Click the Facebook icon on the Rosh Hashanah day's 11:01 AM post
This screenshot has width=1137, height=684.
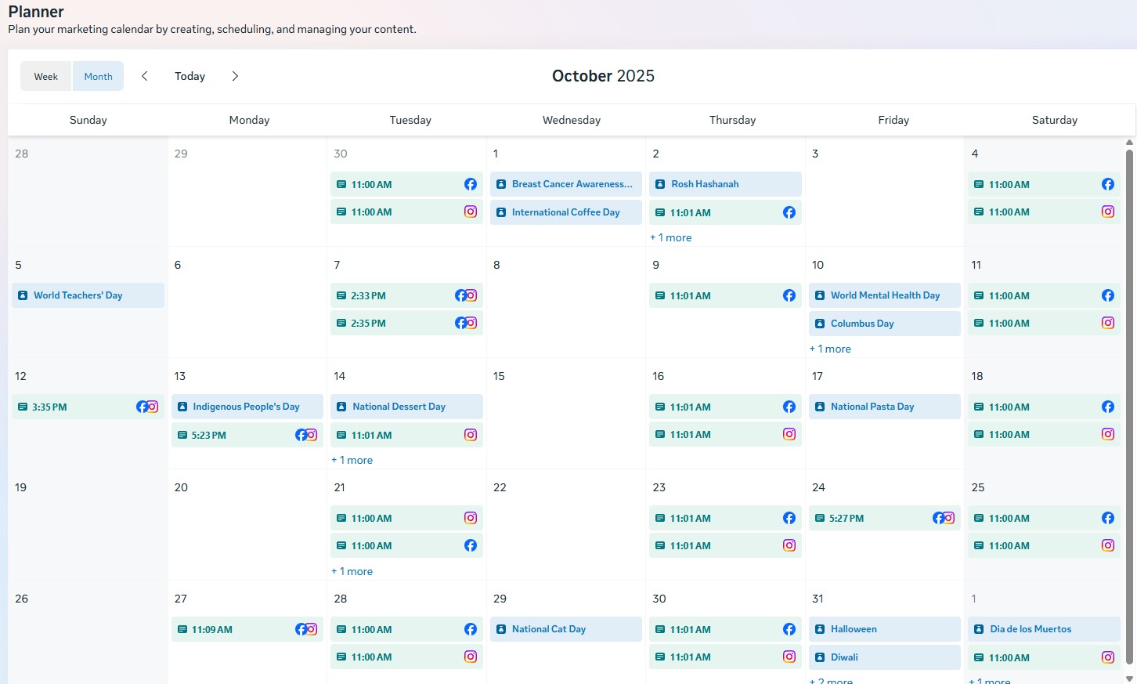789,212
